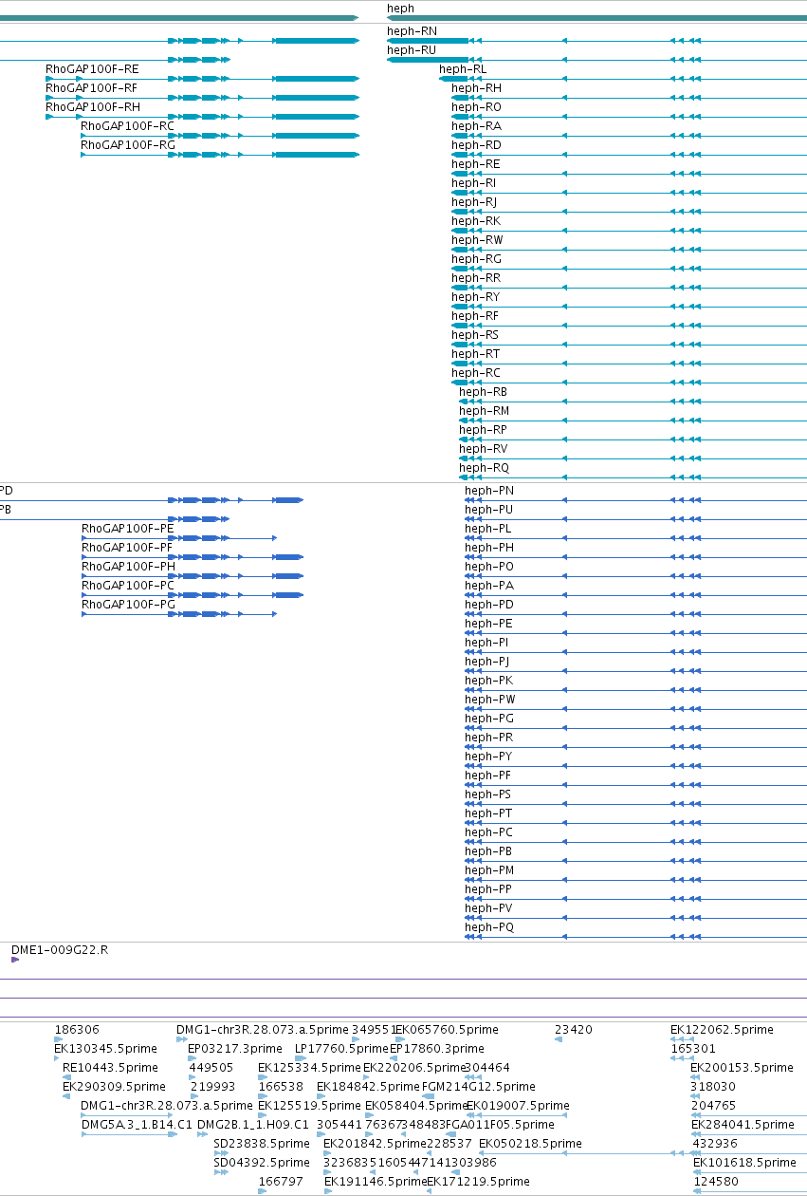The width and height of the screenshot is (807, 1196).
Task: Click EST label 23420
Action: tap(574, 1030)
